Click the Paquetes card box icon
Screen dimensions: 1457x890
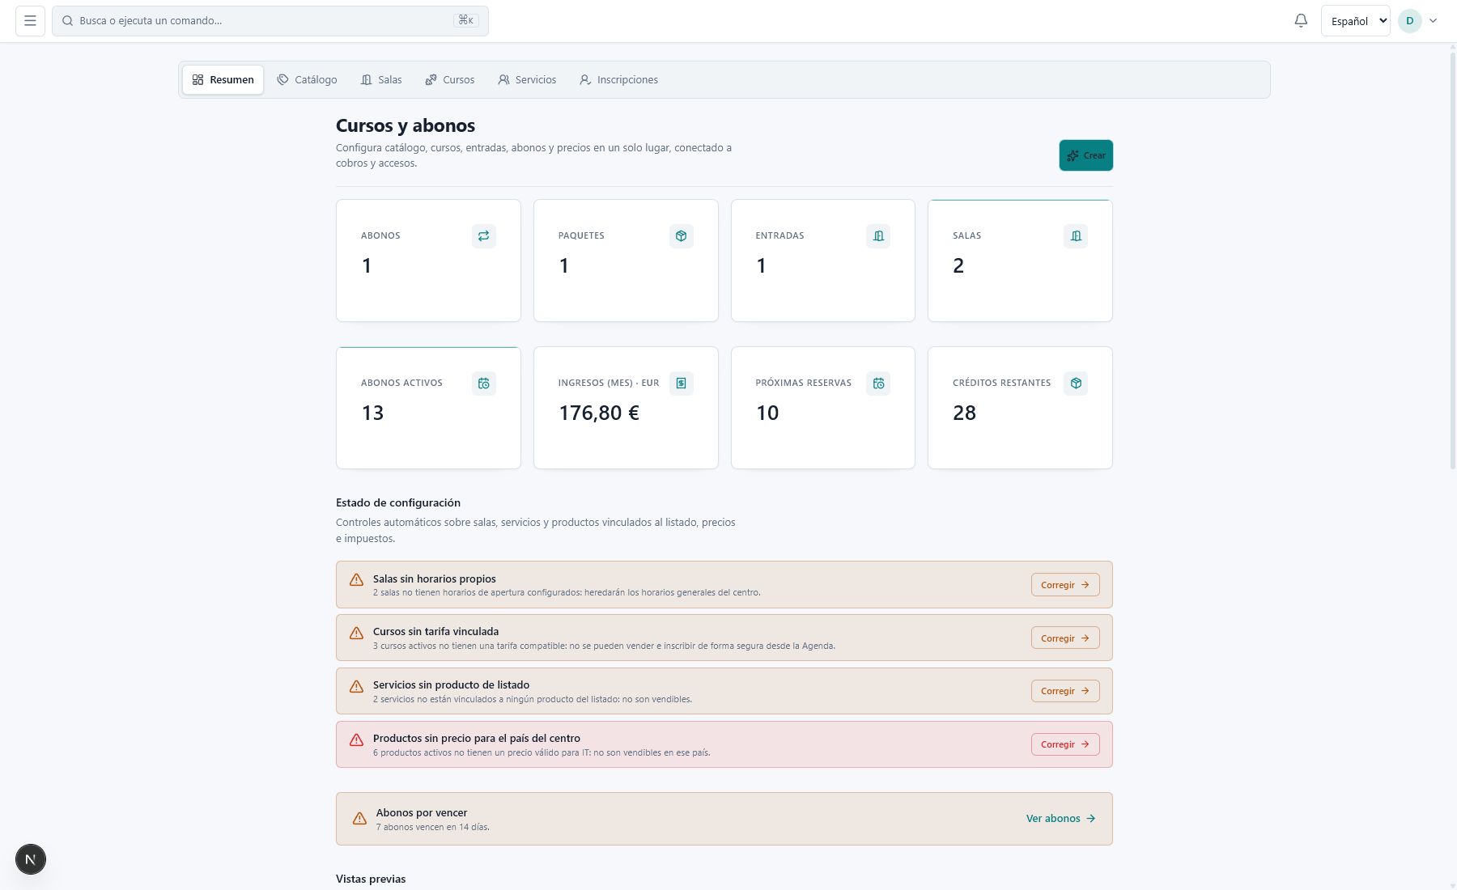[681, 236]
